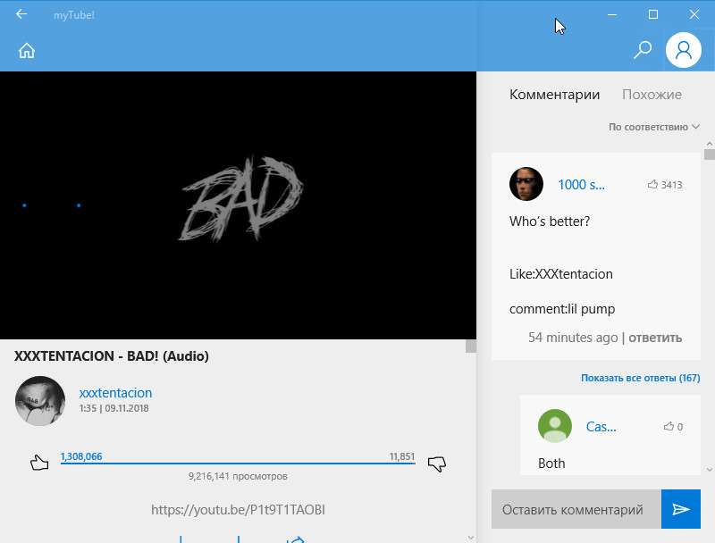Open the xxxtentacion channel link
715x543 pixels.
pyautogui.click(x=116, y=393)
